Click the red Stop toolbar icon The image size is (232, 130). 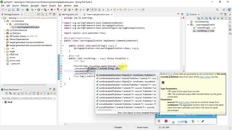point(51,10)
